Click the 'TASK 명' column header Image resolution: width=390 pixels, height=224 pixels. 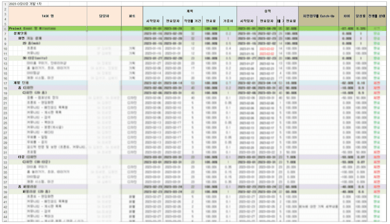pyautogui.click(x=48, y=16)
